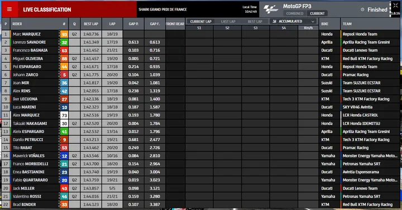Select rider Takaaki NAKAGAMI

30,123
